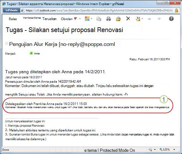Image resolution: width=182 pixels, height=154 pixels.
Task: Open the zoom level dropdown arrow
Action: [x=174, y=150]
